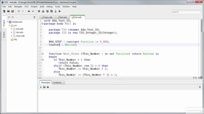Open the VCS menu

pos(26,7)
